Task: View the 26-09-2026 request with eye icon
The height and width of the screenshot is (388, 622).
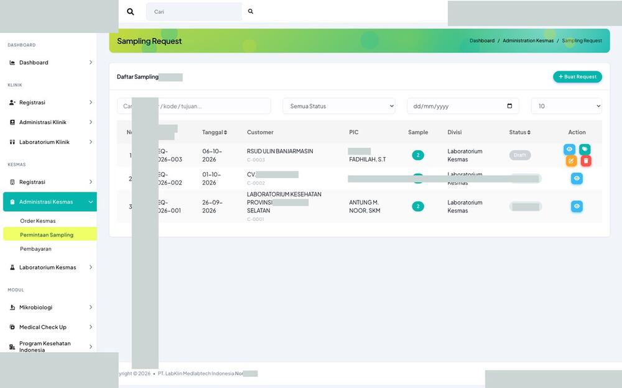Action: (x=577, y=206)
